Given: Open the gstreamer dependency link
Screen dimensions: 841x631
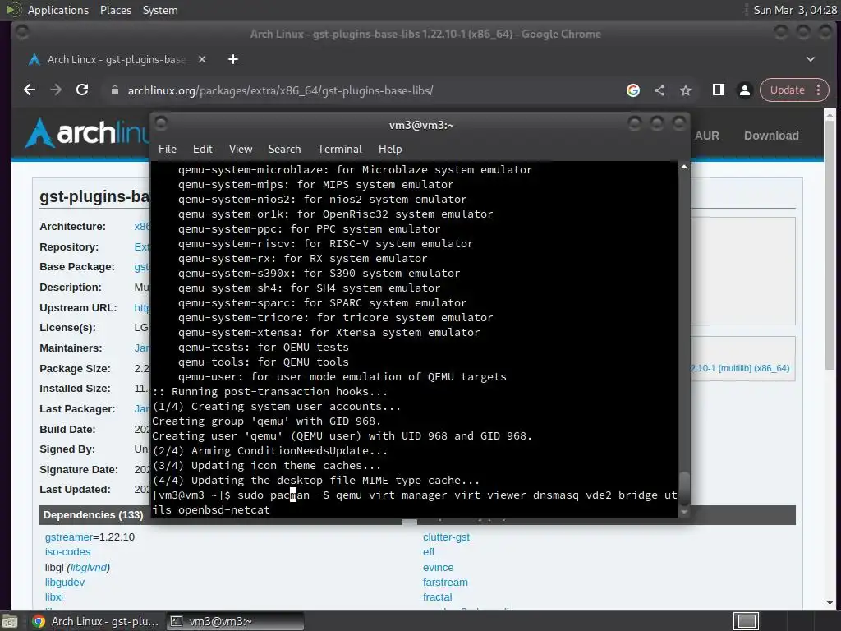Looking at the screenshot, I should tap(69, 537).
